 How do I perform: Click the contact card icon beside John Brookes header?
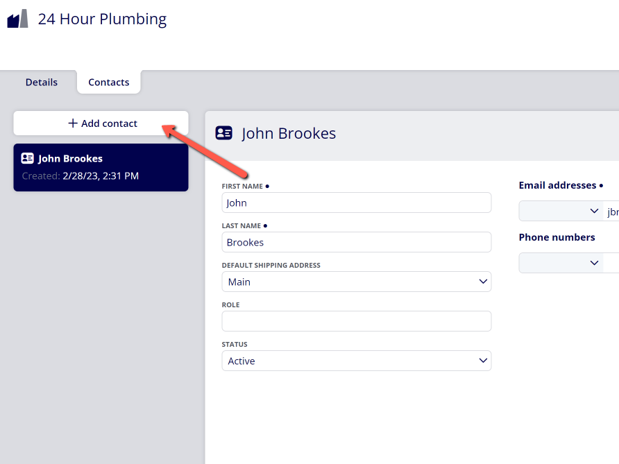pos(224,133)
